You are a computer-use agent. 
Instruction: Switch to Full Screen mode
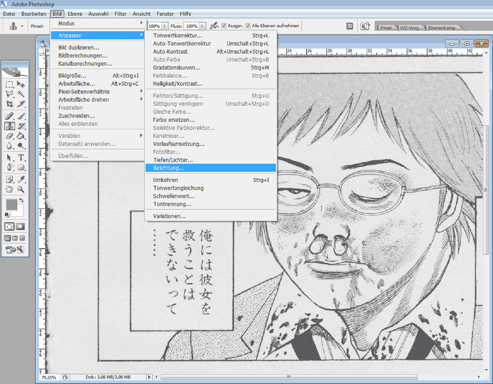tap(22, 238)
